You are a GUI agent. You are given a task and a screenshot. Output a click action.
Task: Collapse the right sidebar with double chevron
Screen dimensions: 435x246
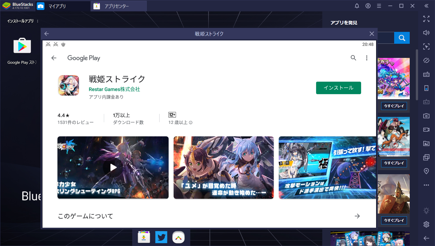tap(426, 6)
